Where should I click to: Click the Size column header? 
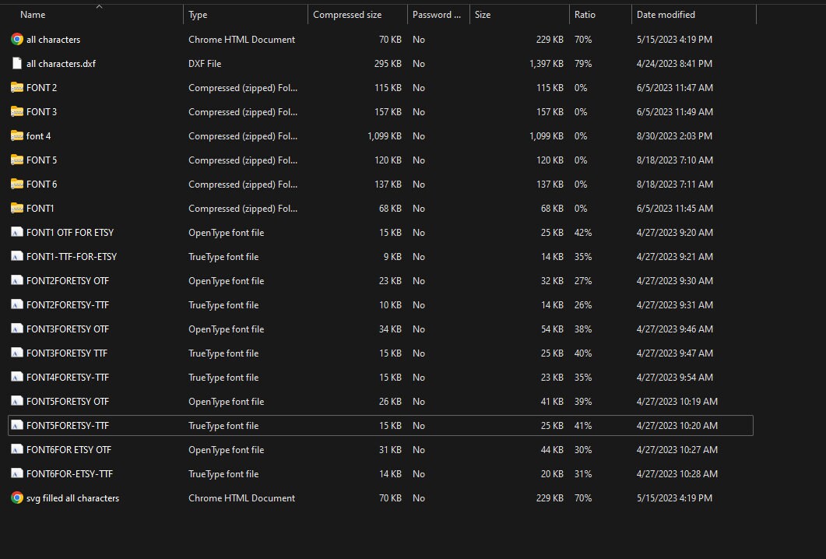[x=483, y=15]
